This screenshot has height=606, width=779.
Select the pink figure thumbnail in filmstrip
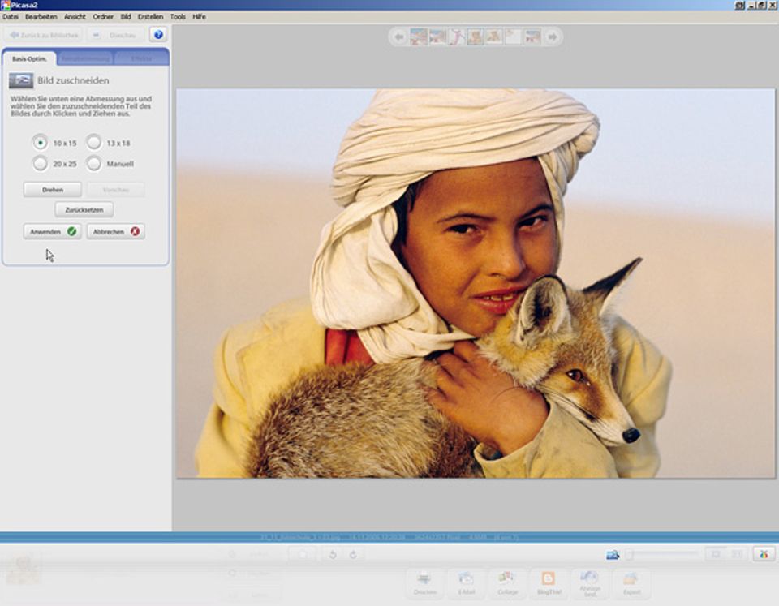pos(457,37)
